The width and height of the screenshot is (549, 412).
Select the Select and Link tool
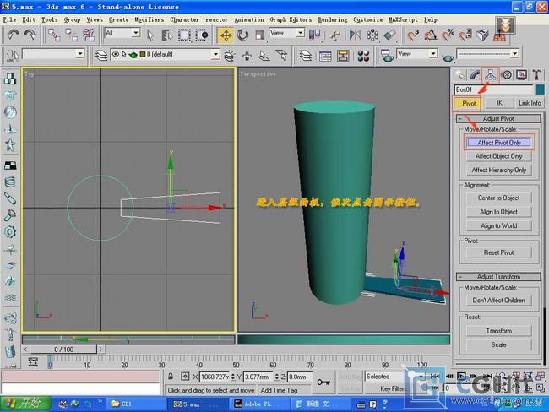pyautogui.click(x=54, y=35)
